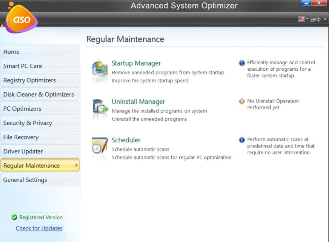The width and height of the screenshot is (329, 242).
Task: Click Advanced System Optimizer window title
Action: point(184,6)
